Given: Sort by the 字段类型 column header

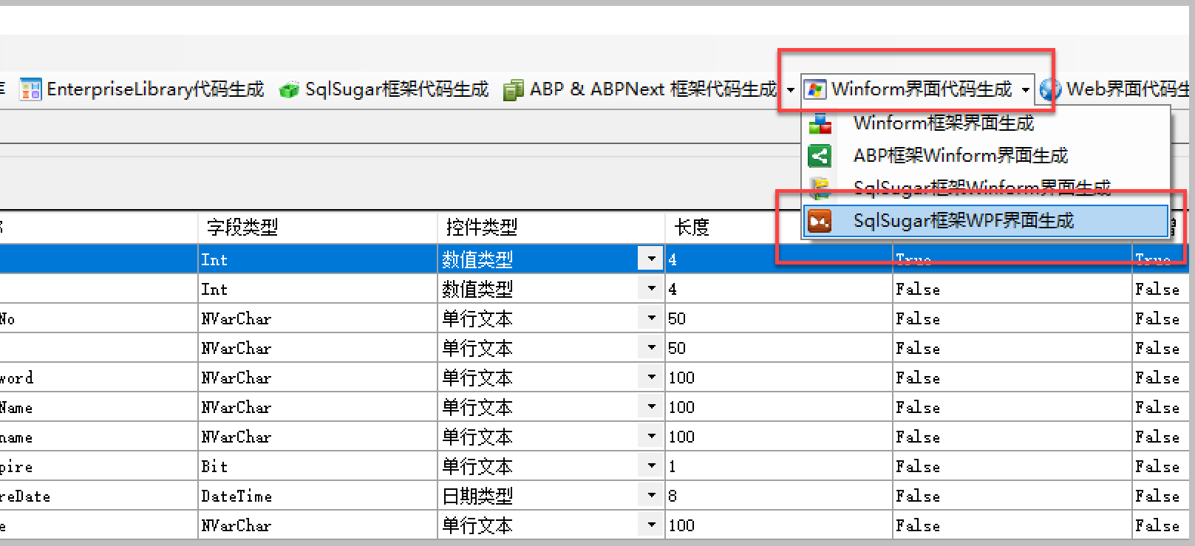Looking at the screenshot, I should tap(318, 227).
